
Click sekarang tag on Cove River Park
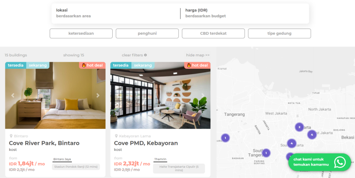(x=38, y=65)
